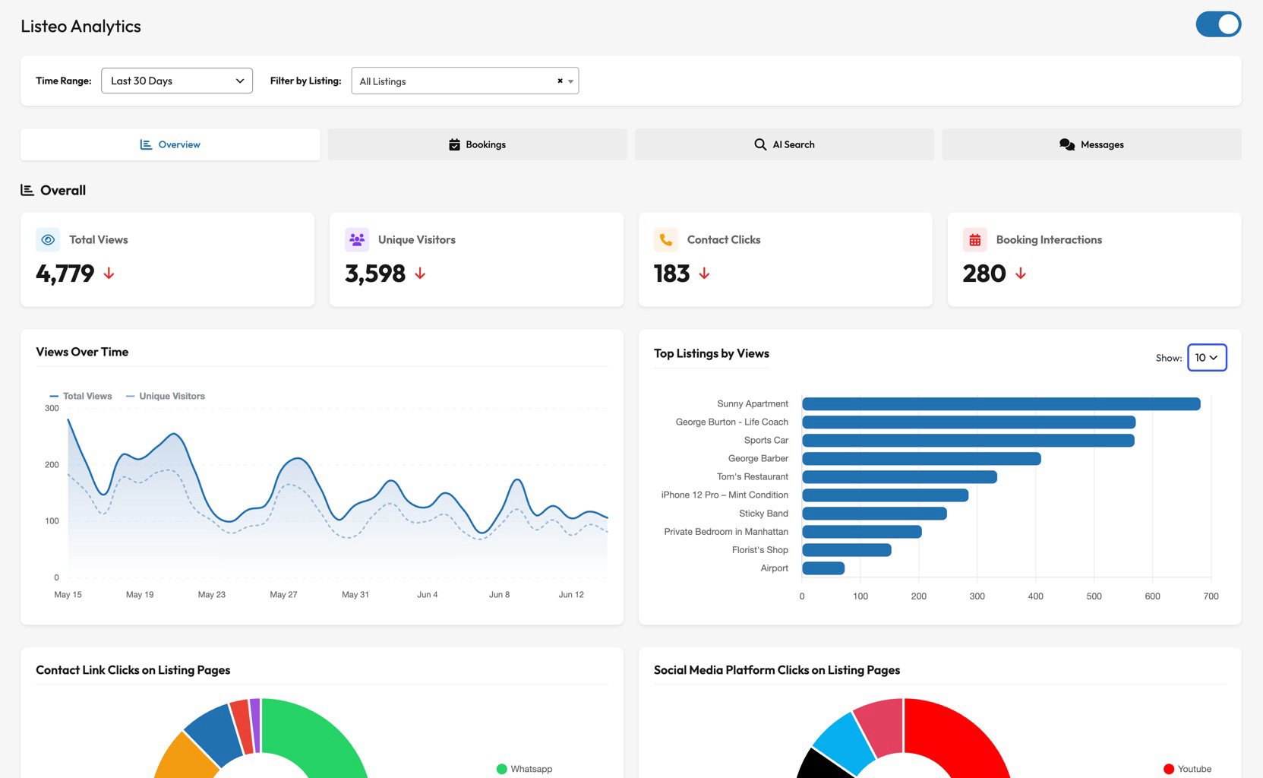Click the George Burton - Life Coach bar
This screenshot has width=1263, height=778.
968,422
